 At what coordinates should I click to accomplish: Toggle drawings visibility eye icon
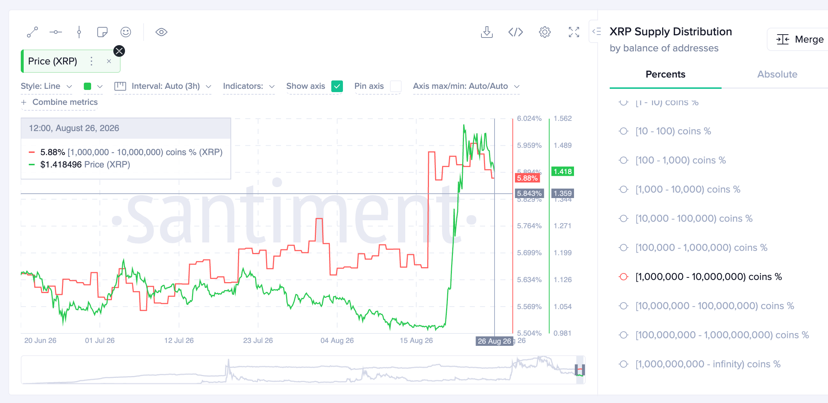pyautogui.click(x=161, y=32)
